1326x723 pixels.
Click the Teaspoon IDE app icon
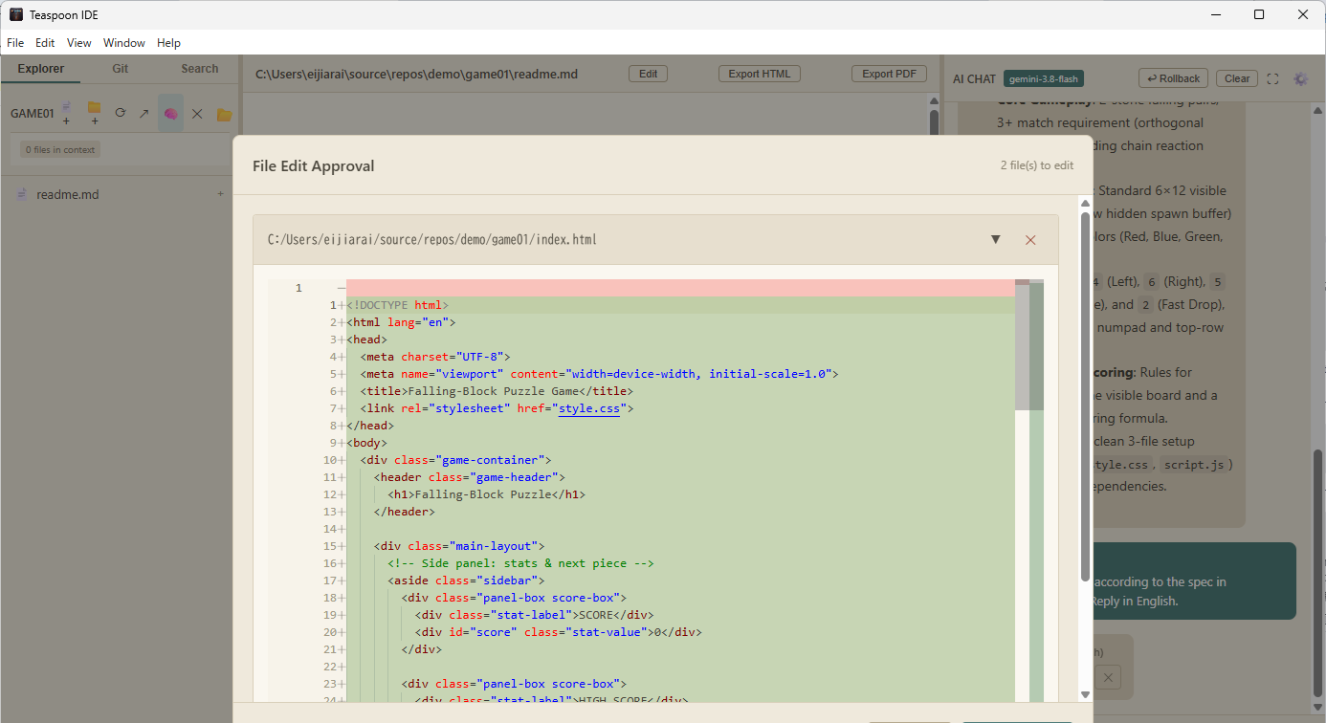15,14
